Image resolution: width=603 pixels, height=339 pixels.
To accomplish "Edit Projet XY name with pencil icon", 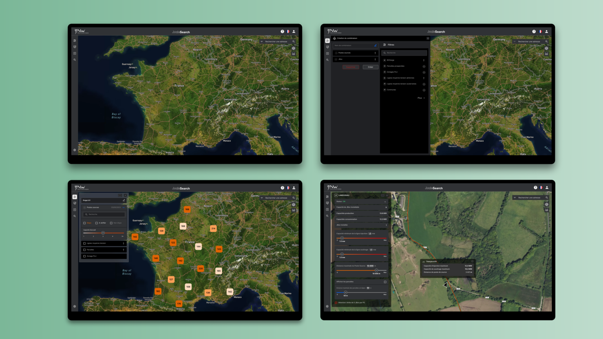I will point(124,200).
